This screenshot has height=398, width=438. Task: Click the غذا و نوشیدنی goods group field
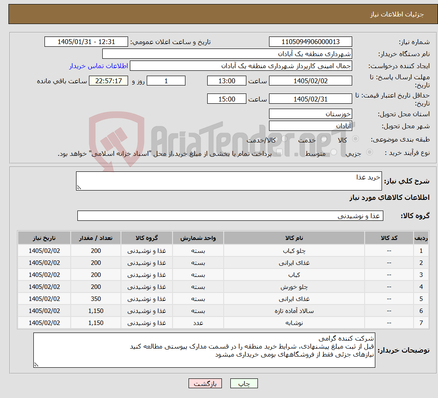(230, 215)
